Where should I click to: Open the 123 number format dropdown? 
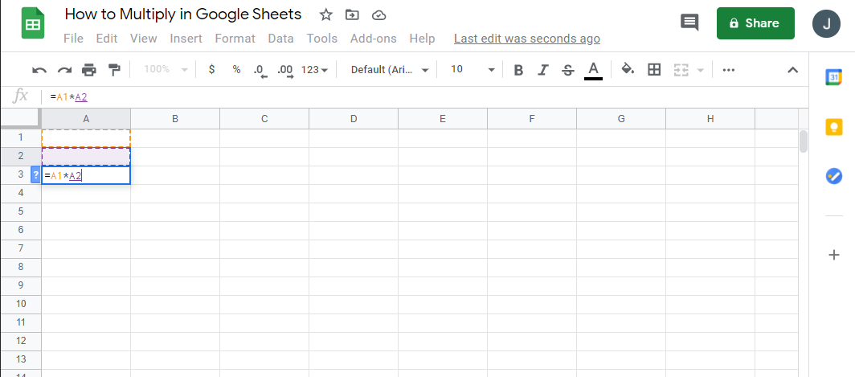click(x=314, y=70)
